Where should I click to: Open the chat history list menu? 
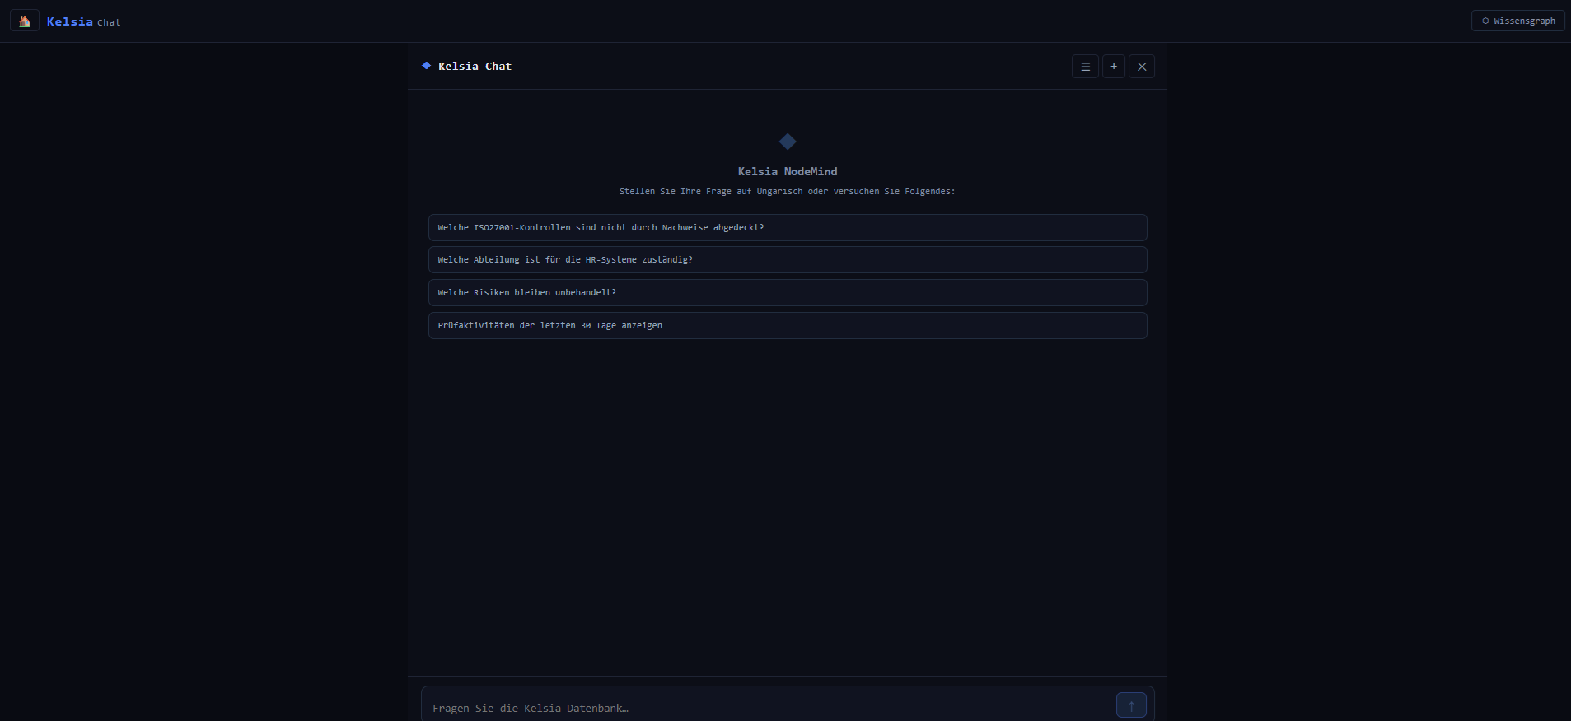pyautogui.click(x=1085, y=67)
